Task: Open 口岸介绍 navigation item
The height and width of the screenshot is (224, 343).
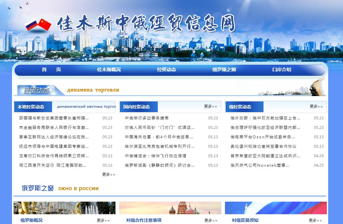Action: tap(281, 70)
